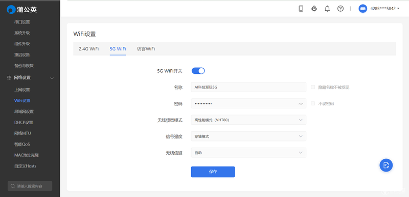Click the 保存 button
The image size is (409, 197).
point(213,172)
